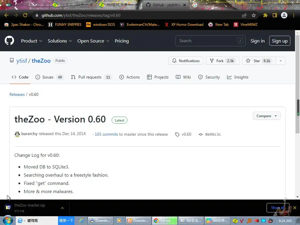Click the Sign in link
This screenshot has width=300, height=225.
(x=258, y=41)
